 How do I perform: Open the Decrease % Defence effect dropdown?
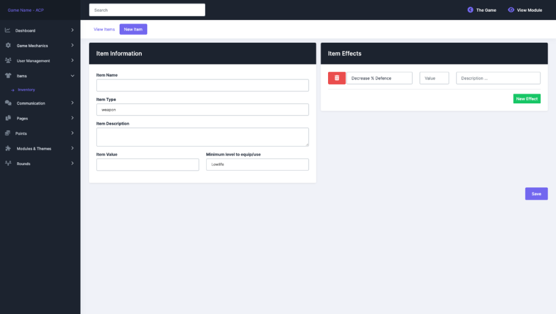pyautogui.click(x=379, y=78)
